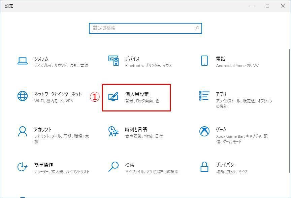Select the アカウント heading
The image size is (291, 198).
point(43,129)
